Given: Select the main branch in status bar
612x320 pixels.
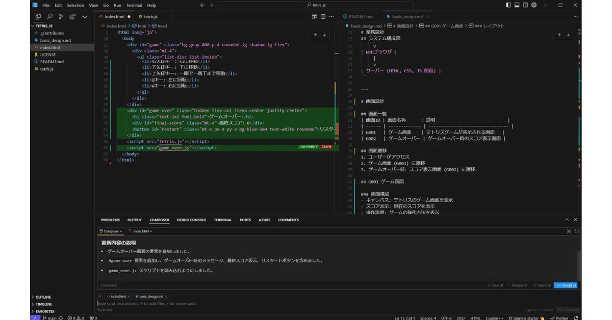Looking at the screenshot, I should coord(50,317).
